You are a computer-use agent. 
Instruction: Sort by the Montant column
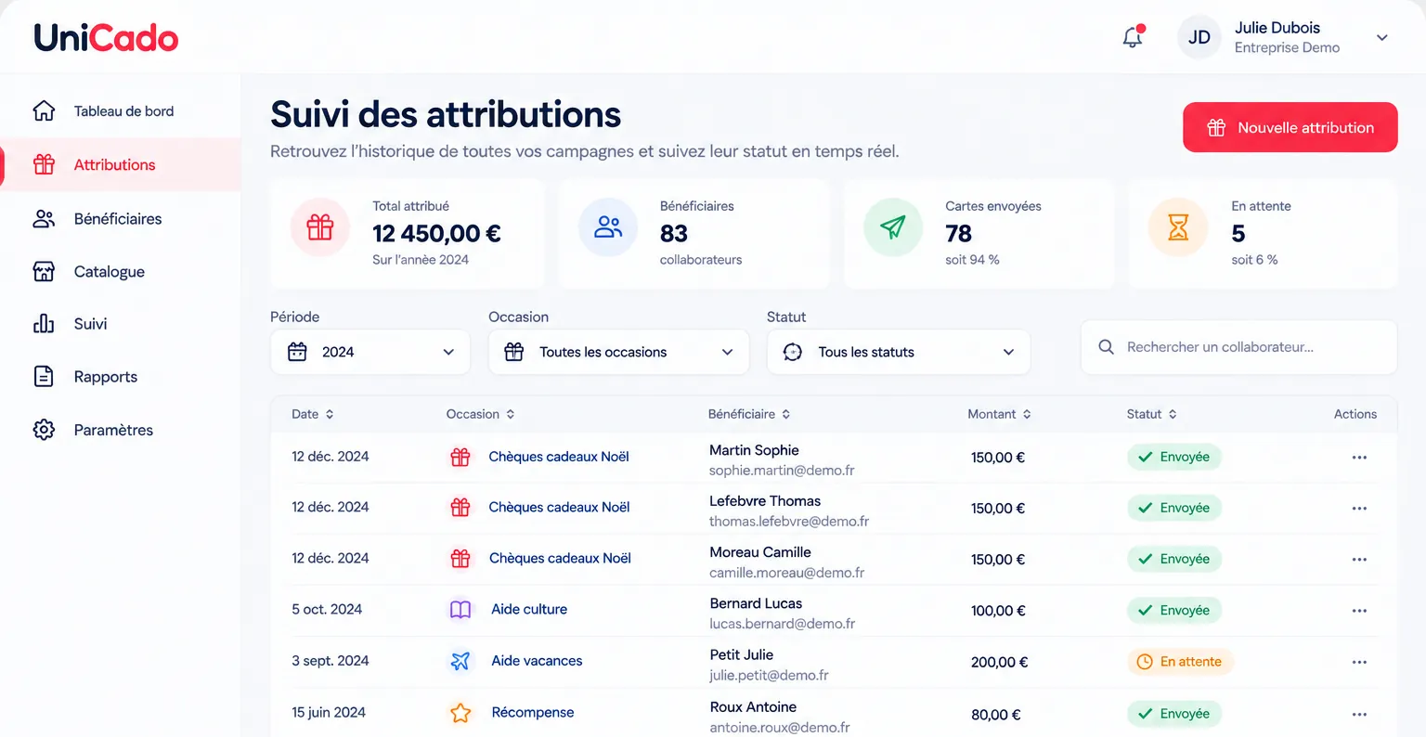click(1000, 414)
